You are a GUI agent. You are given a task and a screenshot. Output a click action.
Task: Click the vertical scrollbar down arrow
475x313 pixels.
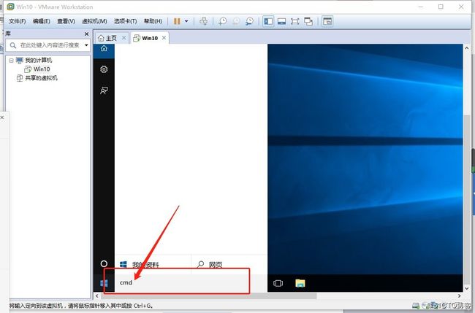pos(466,288)
